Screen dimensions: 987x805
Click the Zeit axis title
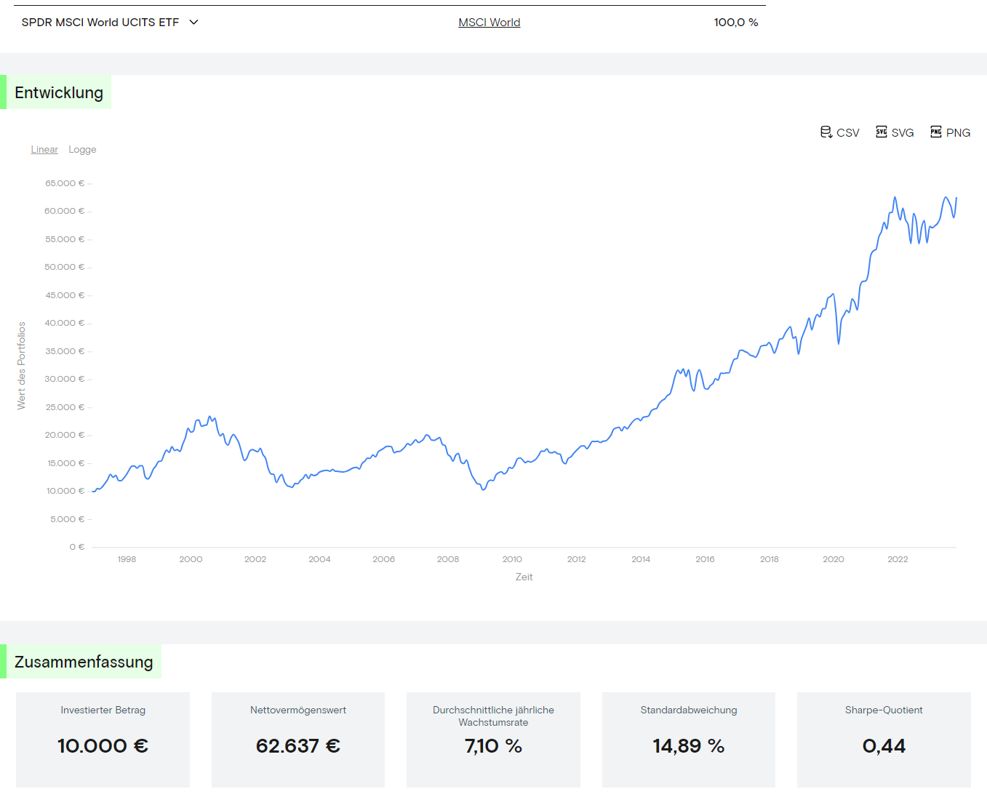pyautogui.click(x=524, y=577)
